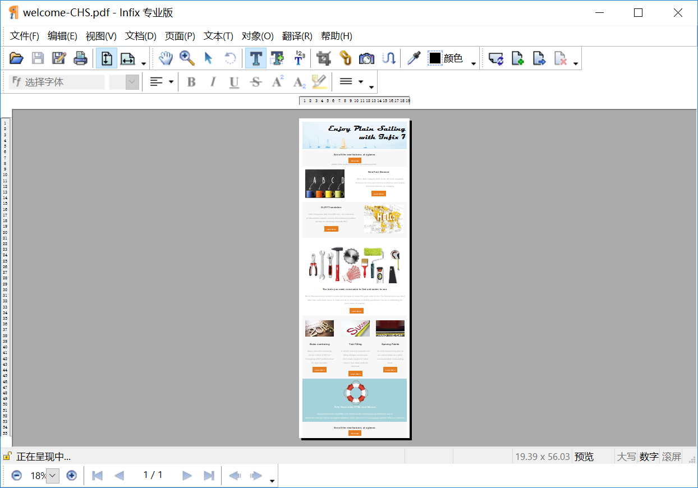Click the 预览 status bar label
The image size is (698, 488).
tap(584, 457)
